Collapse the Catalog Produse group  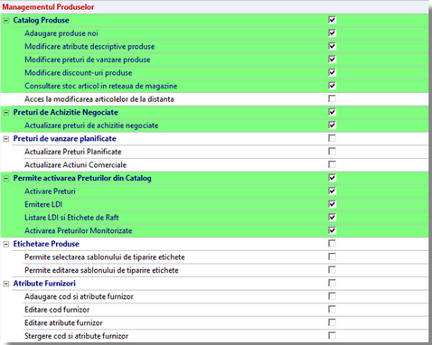(x=6, y=21)
